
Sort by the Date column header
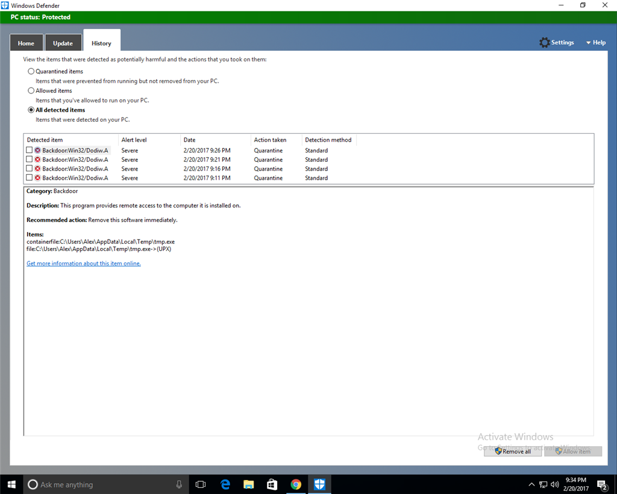point(216,140)
